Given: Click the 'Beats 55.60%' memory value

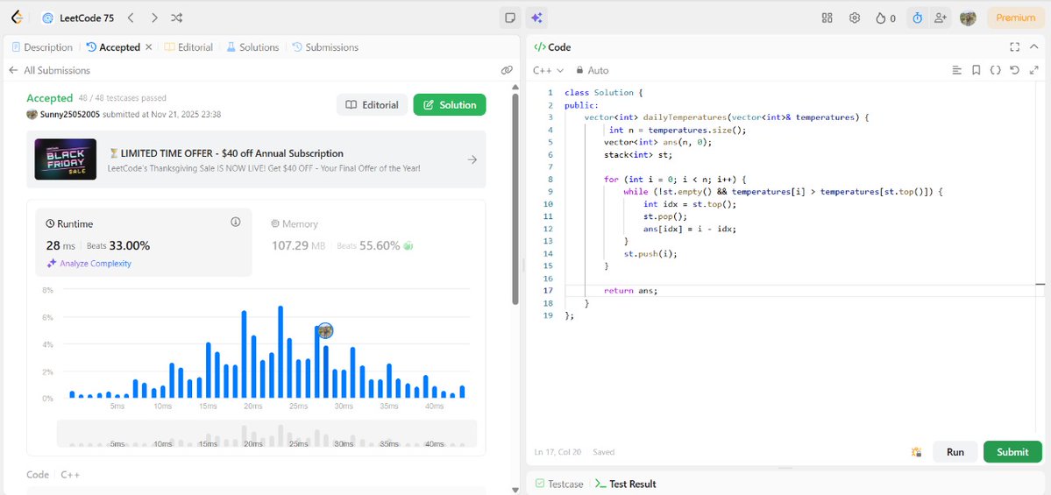Looking at the screenshot, I should click(369, 246).
